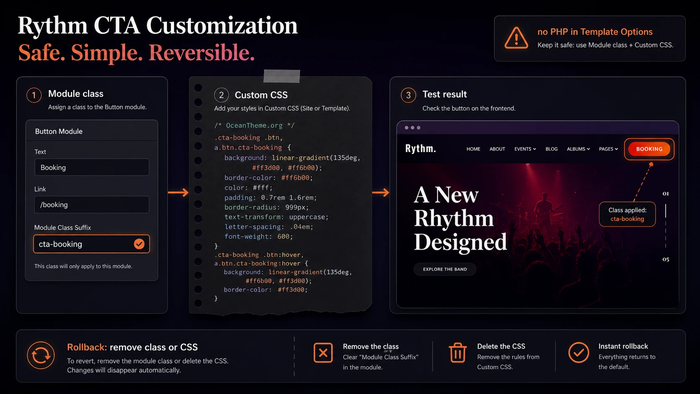Click the Button Module panel header
The image size is (700, 394).
pyautogui.click(x=92, y=131)
